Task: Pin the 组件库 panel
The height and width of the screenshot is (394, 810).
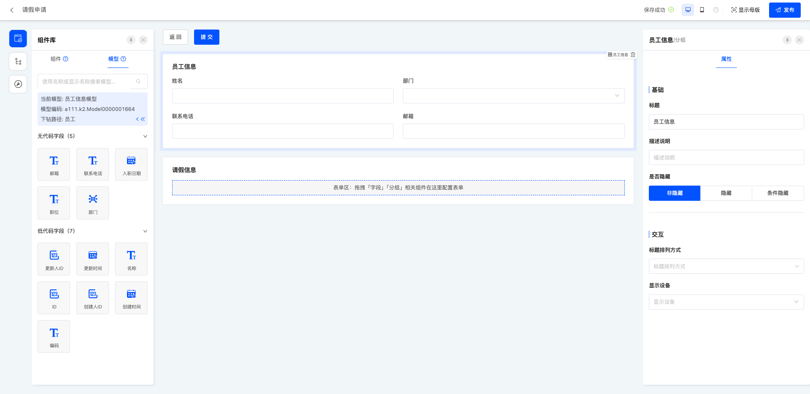Action: [x=131, y=40]
